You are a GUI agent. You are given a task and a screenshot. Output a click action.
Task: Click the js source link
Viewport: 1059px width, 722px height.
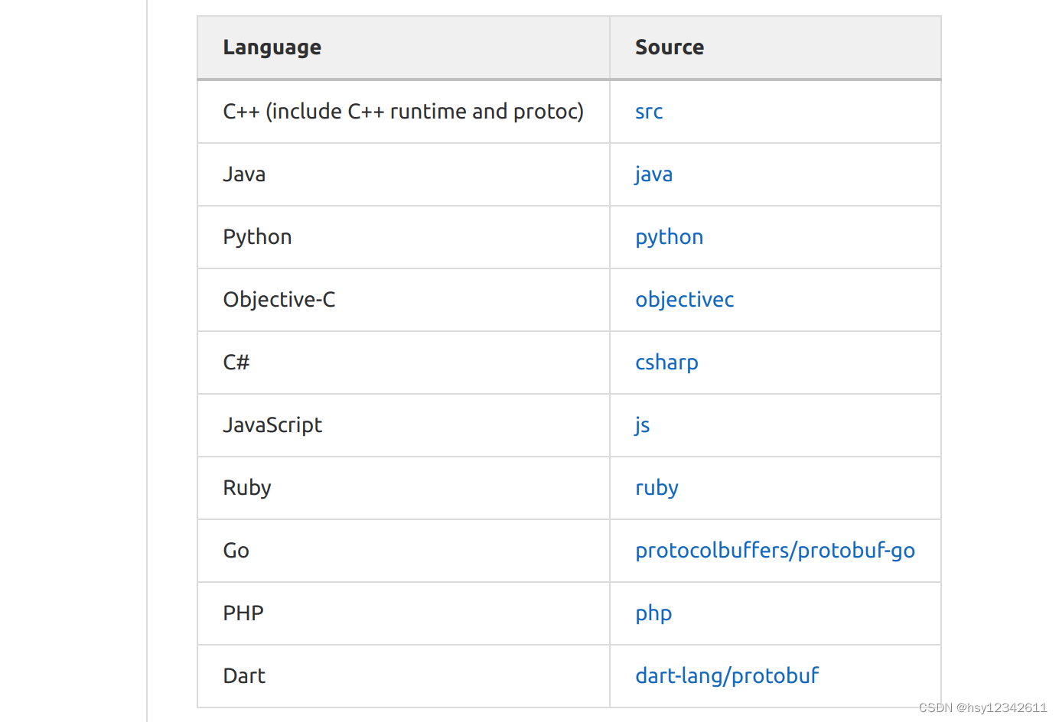642,425
